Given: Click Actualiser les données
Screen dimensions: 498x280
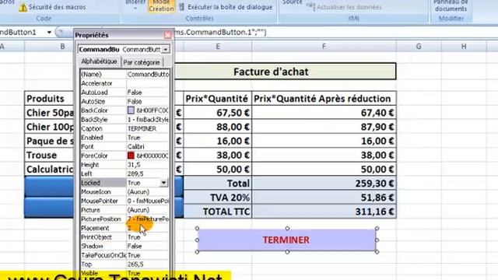Looking at the screenshot, I should point(349,7).
